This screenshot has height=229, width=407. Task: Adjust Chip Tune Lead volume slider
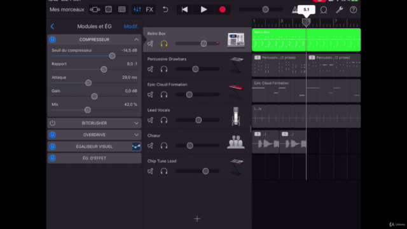click(x=205, y=171)
